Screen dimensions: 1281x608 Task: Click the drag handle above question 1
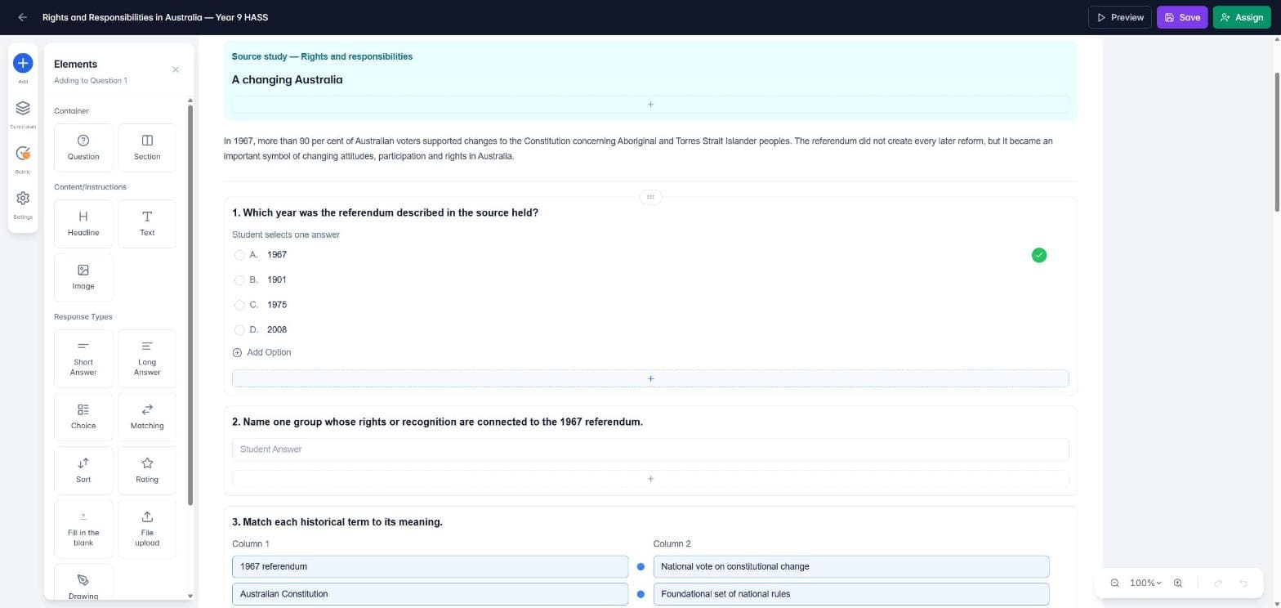click(x=650, y=197)
